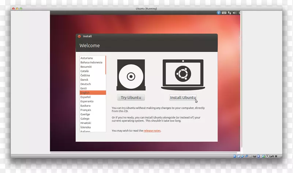Click the keyboard capture down-arrow icon
Image resolution: width=293 pixels, height=173 pixels.
tap(267, 156)
